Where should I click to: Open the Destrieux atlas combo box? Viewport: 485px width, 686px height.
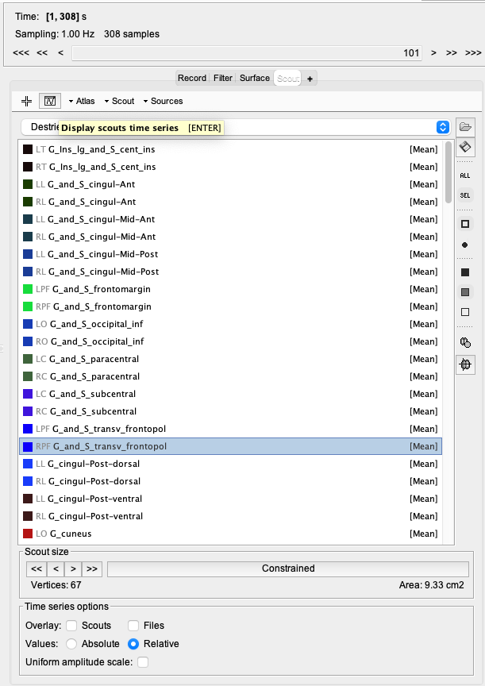pyautogui.click(x=236, y=127)
